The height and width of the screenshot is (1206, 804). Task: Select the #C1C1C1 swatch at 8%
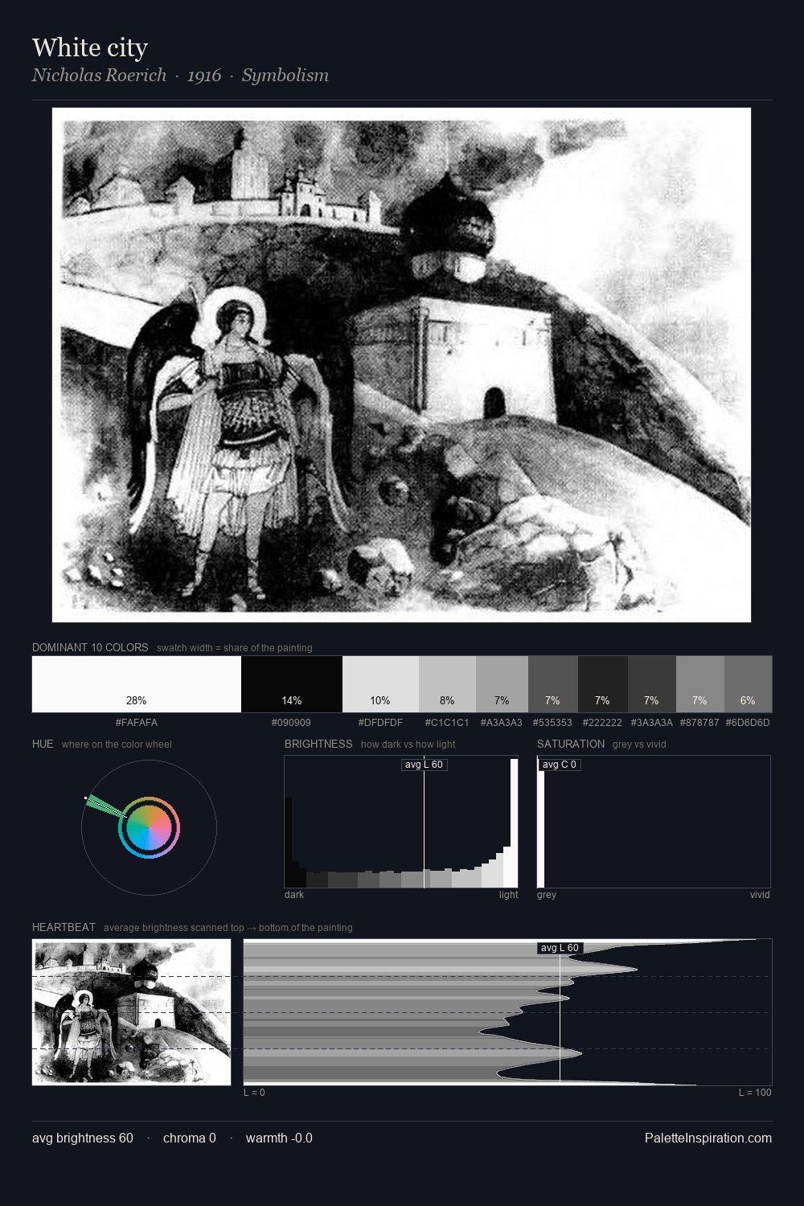pyautogui.click(x=447, y=684)
